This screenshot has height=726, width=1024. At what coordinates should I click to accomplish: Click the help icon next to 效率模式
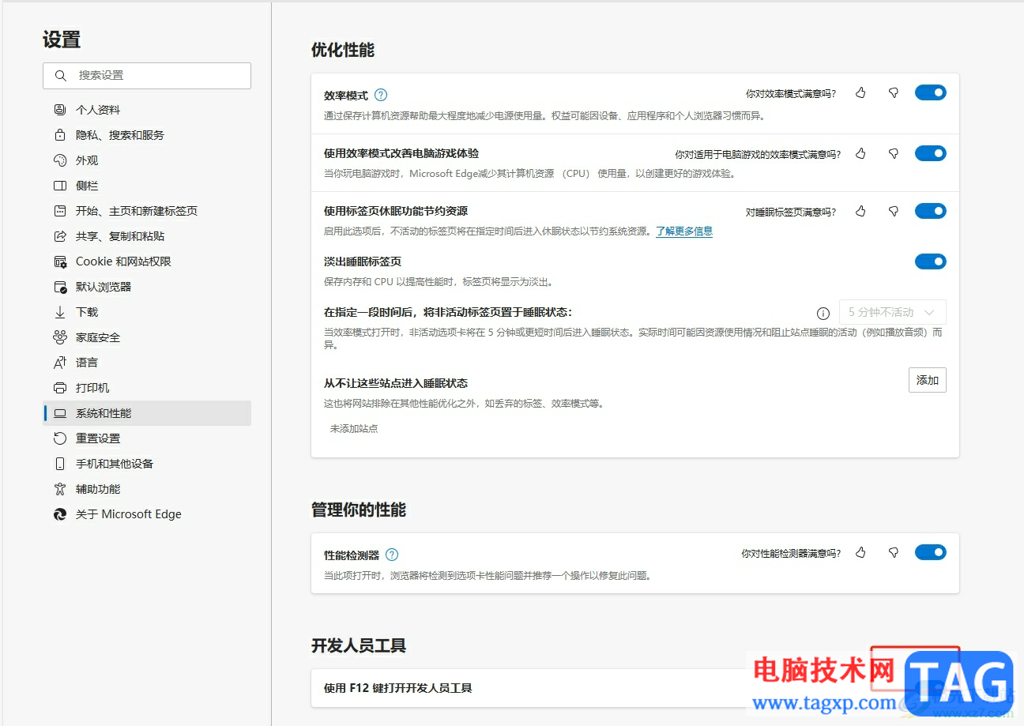[x=380, y=94]
